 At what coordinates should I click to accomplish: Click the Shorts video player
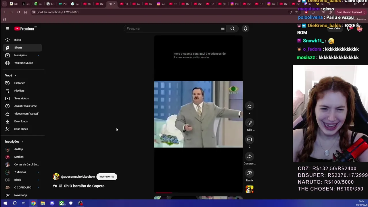coord(198,114)
